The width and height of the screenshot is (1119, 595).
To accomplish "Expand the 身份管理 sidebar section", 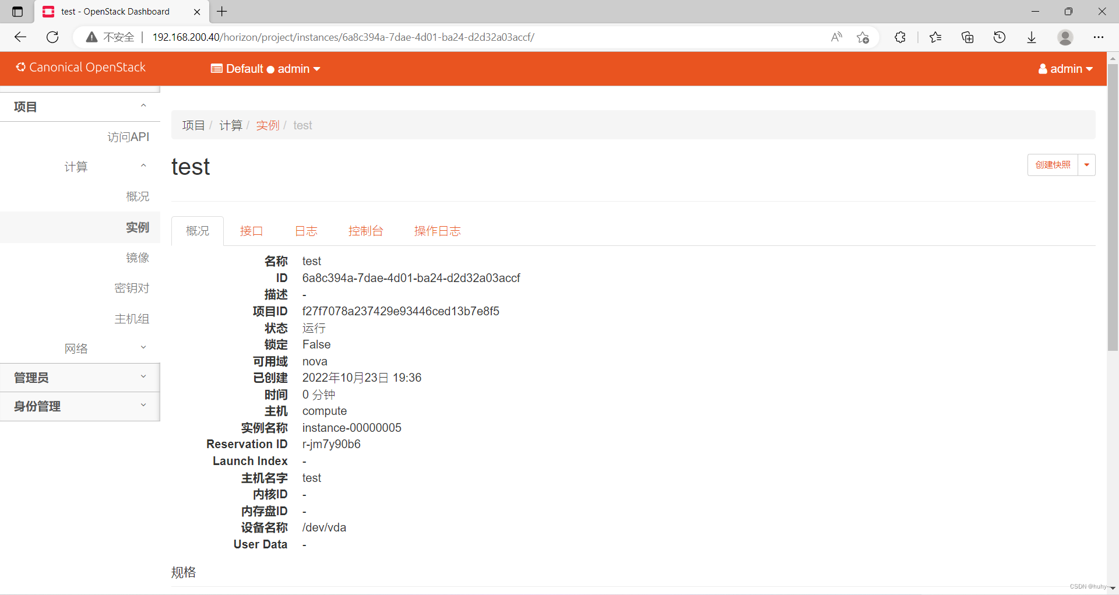I will (80, 406).
